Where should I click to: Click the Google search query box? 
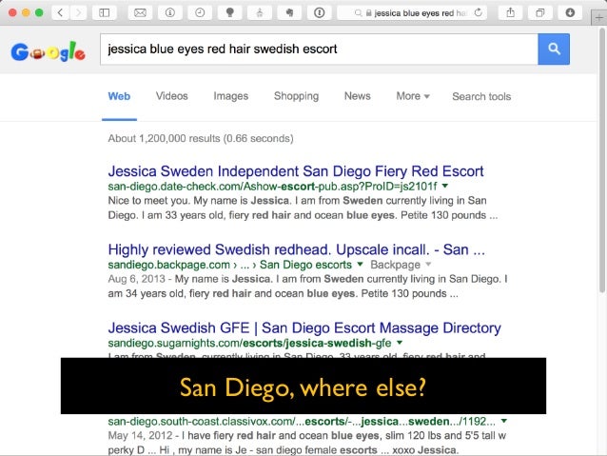click(x=319, y=50)
